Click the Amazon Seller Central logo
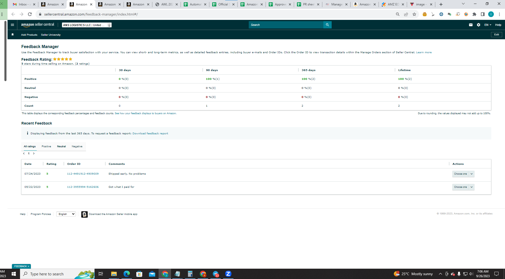This screenshot has width=505, height=279. point(38,25)
